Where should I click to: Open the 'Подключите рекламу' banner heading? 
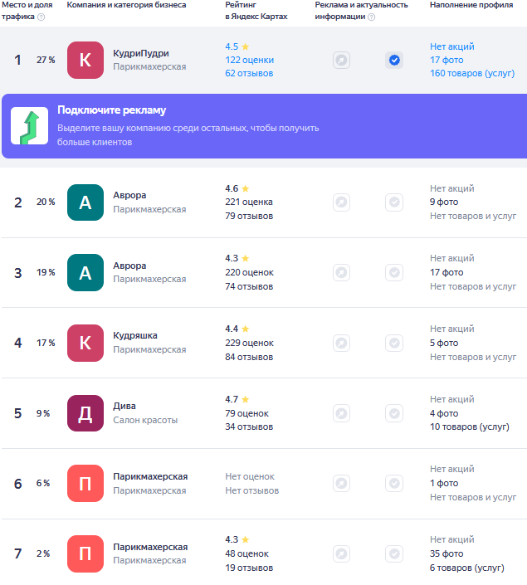(111, 110)
